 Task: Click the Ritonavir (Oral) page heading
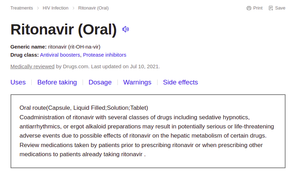pyautogui.click(x=64, y=30)
